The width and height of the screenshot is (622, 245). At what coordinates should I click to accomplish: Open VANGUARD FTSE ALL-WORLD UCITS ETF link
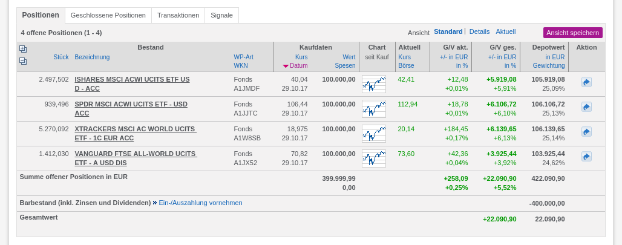click(x=135, y=154)
